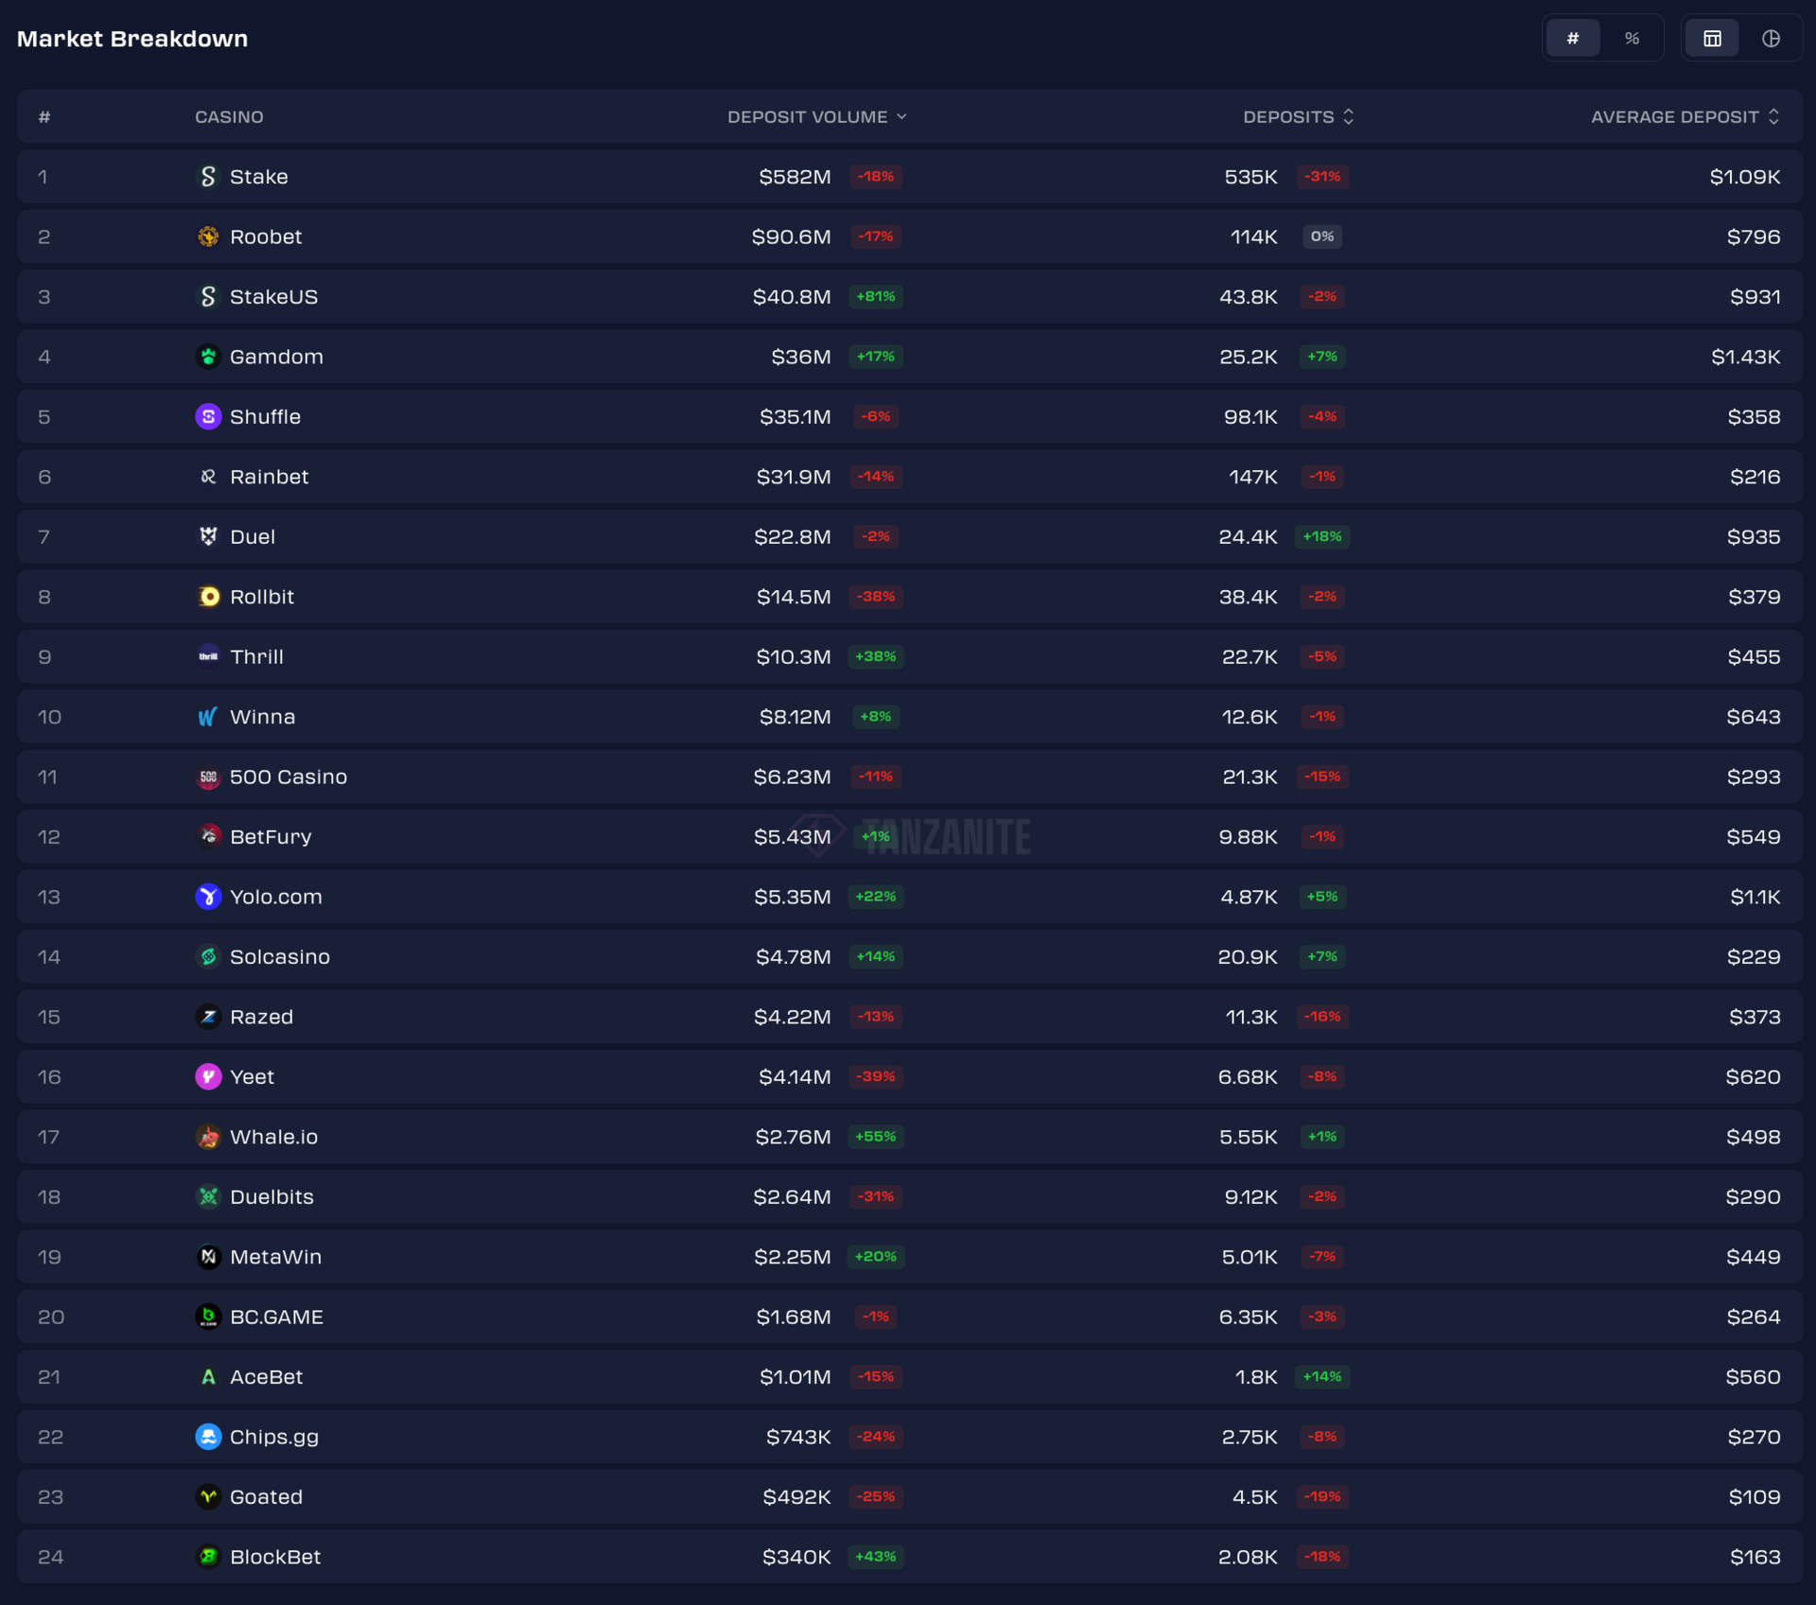Select the table view layout button

1712,39
